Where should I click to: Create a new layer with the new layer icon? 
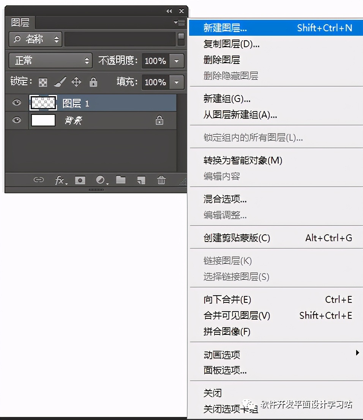click(141, 180)
